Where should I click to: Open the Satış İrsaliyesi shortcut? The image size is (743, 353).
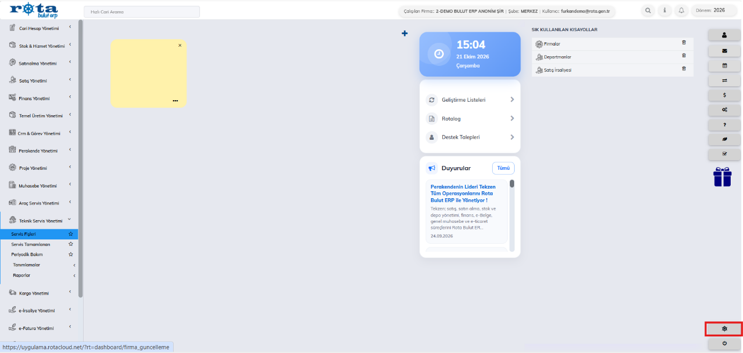point(558,70)
